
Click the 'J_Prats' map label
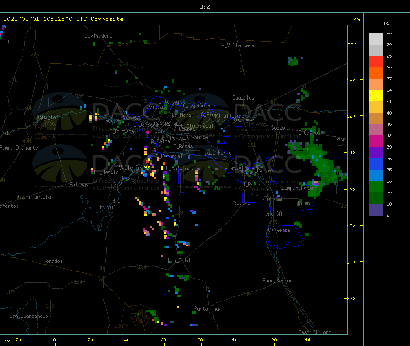(252, 185)
